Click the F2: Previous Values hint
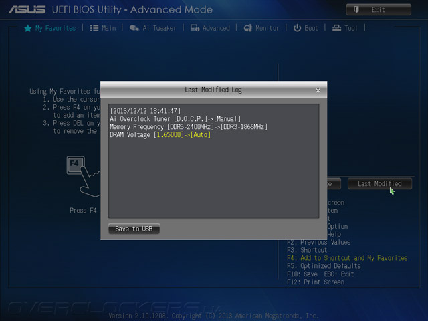428x321 pixels. (319, 242)
